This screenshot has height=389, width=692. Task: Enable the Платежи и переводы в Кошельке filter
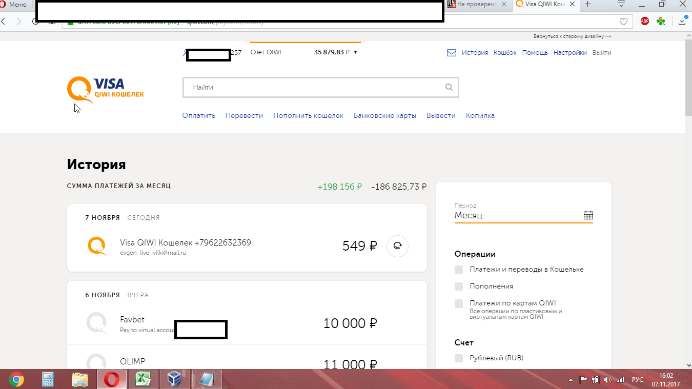459,270
